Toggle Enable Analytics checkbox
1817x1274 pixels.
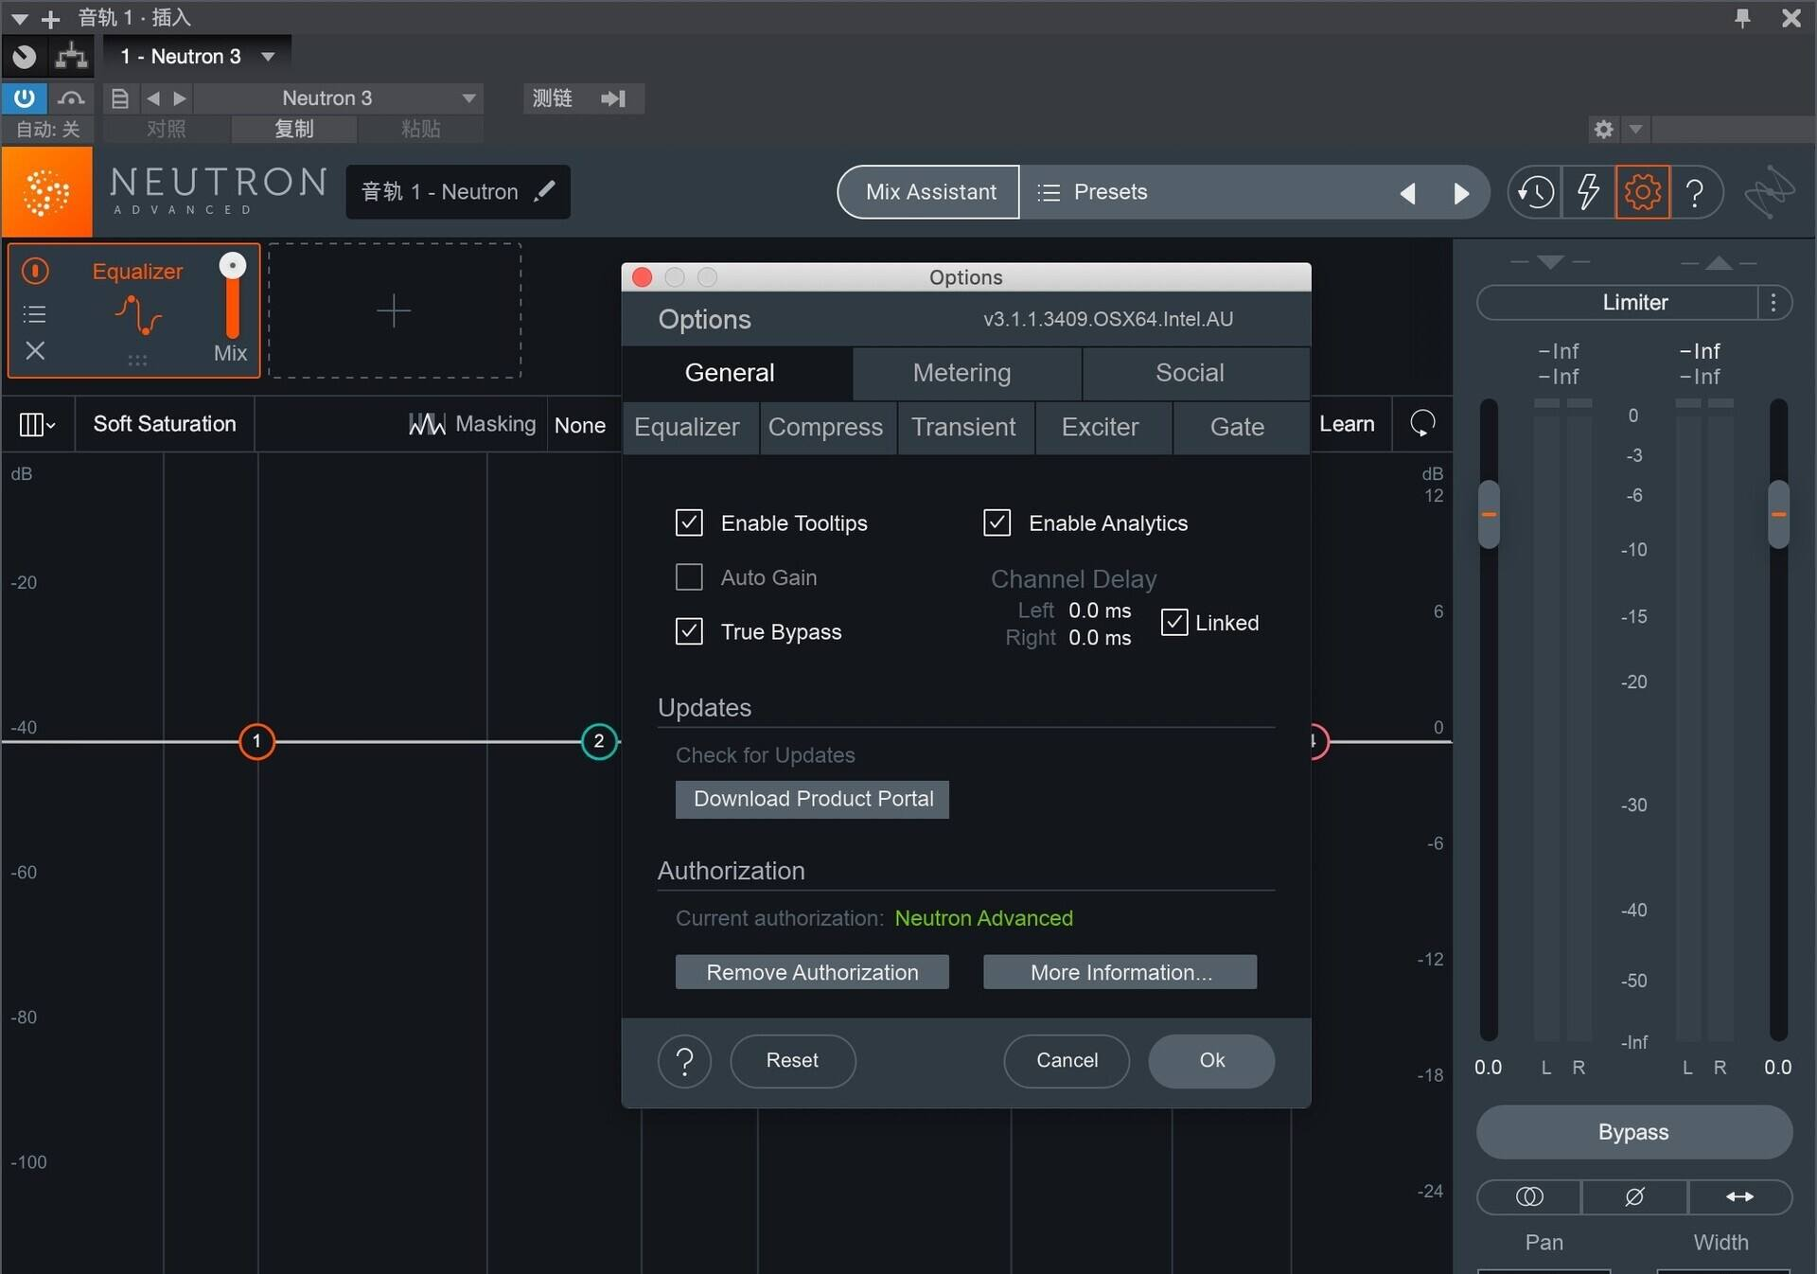point(997,522)
